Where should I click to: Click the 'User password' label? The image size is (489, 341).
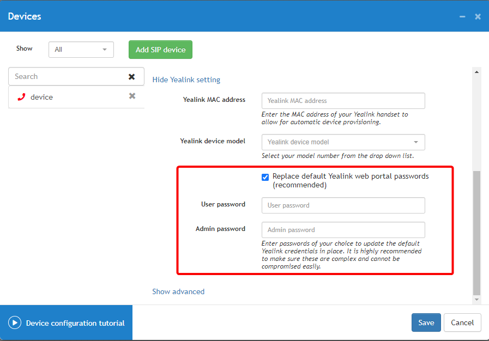pyautogui.click(x=223, y=204)
